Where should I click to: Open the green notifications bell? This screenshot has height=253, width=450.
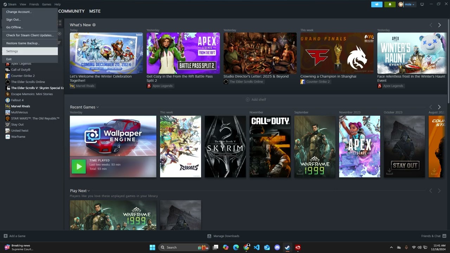(390, 4)
